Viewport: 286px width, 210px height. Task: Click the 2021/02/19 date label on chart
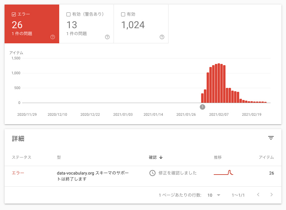[x=251, y=115]
